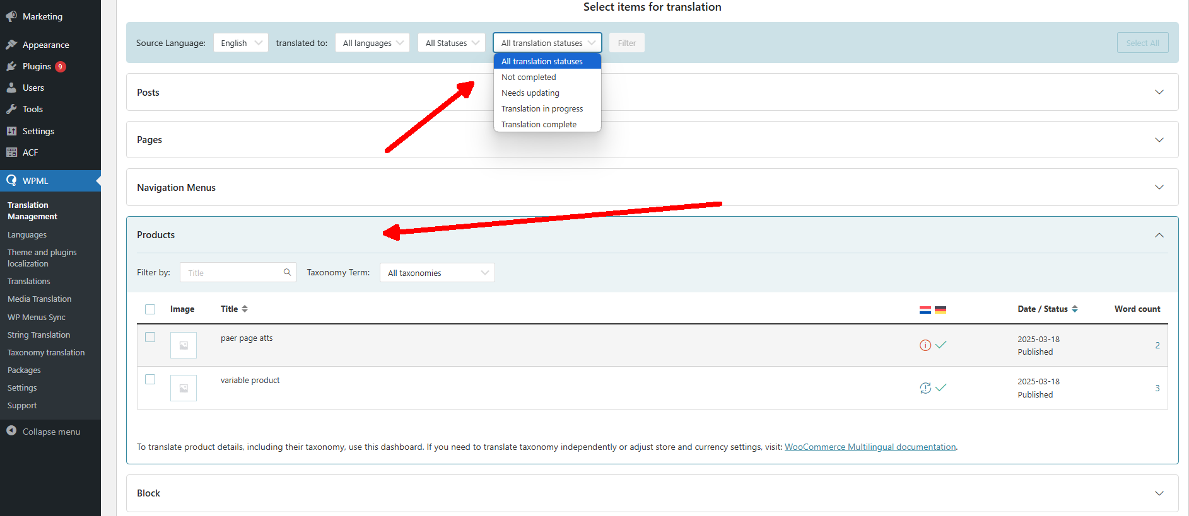Click the Settings sliders icon in sidebar

pos(11,131)
